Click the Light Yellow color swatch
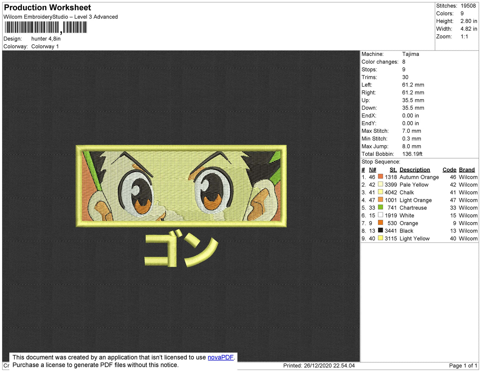This screenshot has width=481, height=372. coord(380,238)
